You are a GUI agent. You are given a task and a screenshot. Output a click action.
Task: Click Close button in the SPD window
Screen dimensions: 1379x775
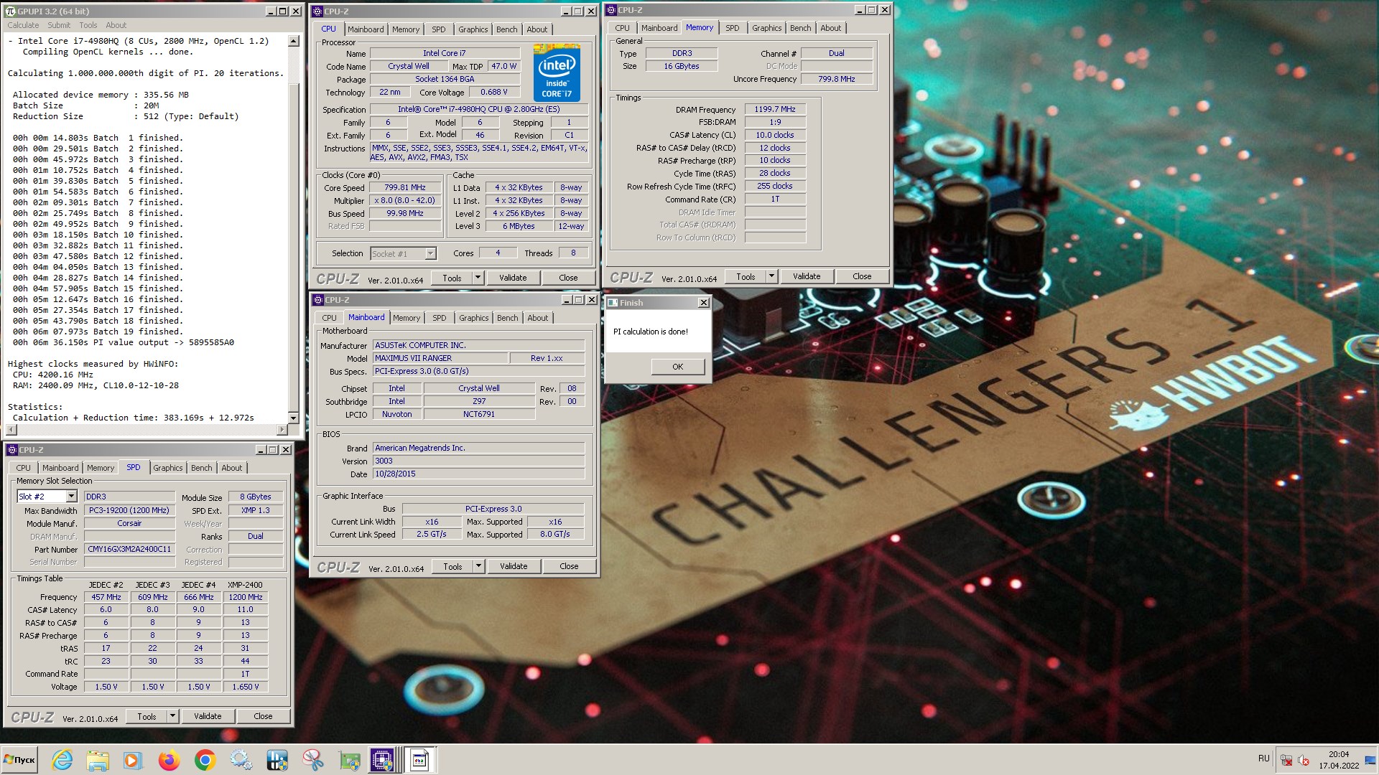263,716
